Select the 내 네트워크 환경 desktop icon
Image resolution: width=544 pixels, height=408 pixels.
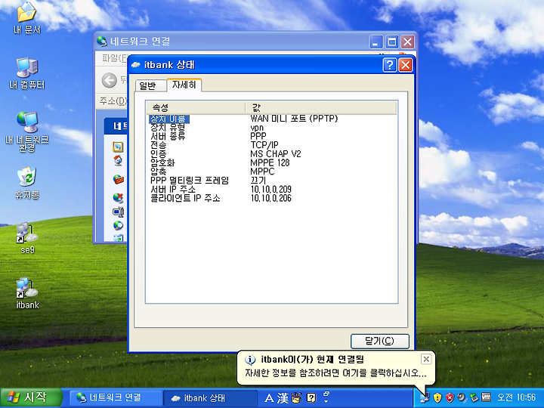pyautogui.click(x=26, y=131)
